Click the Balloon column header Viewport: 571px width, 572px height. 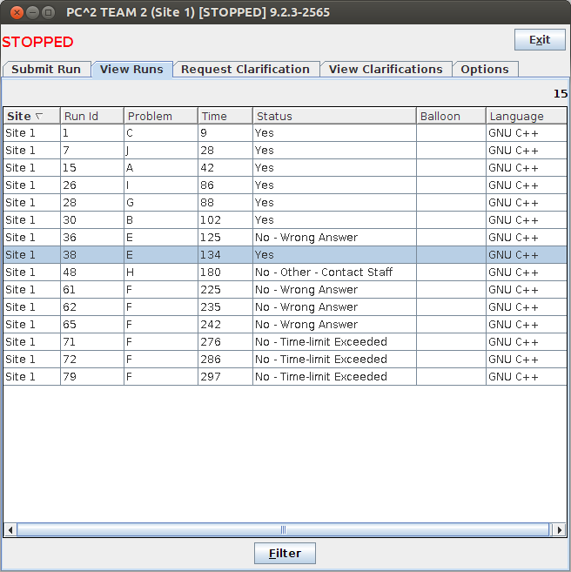click(450, 116)
